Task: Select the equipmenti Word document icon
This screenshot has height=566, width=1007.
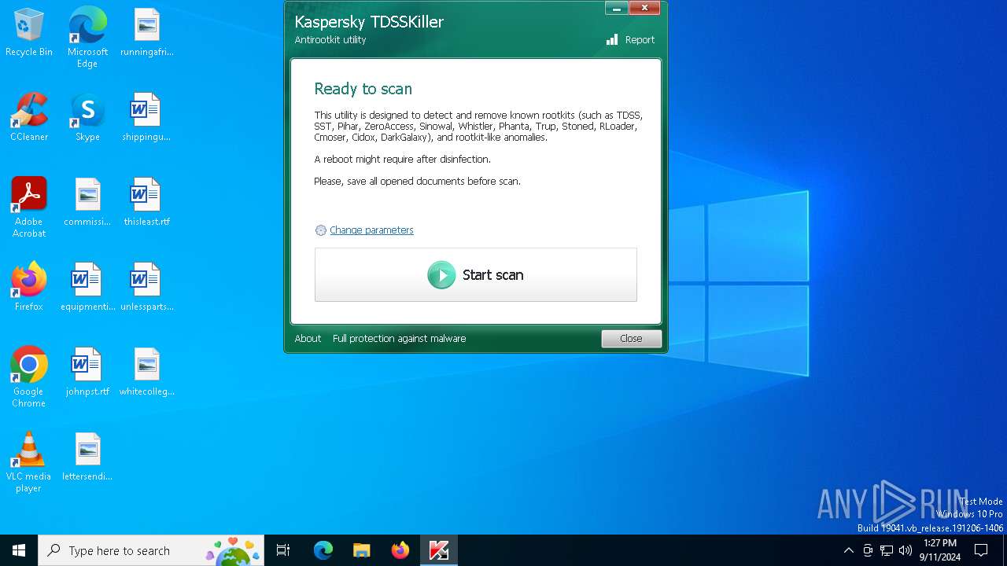Action: [x=87, y=288]
